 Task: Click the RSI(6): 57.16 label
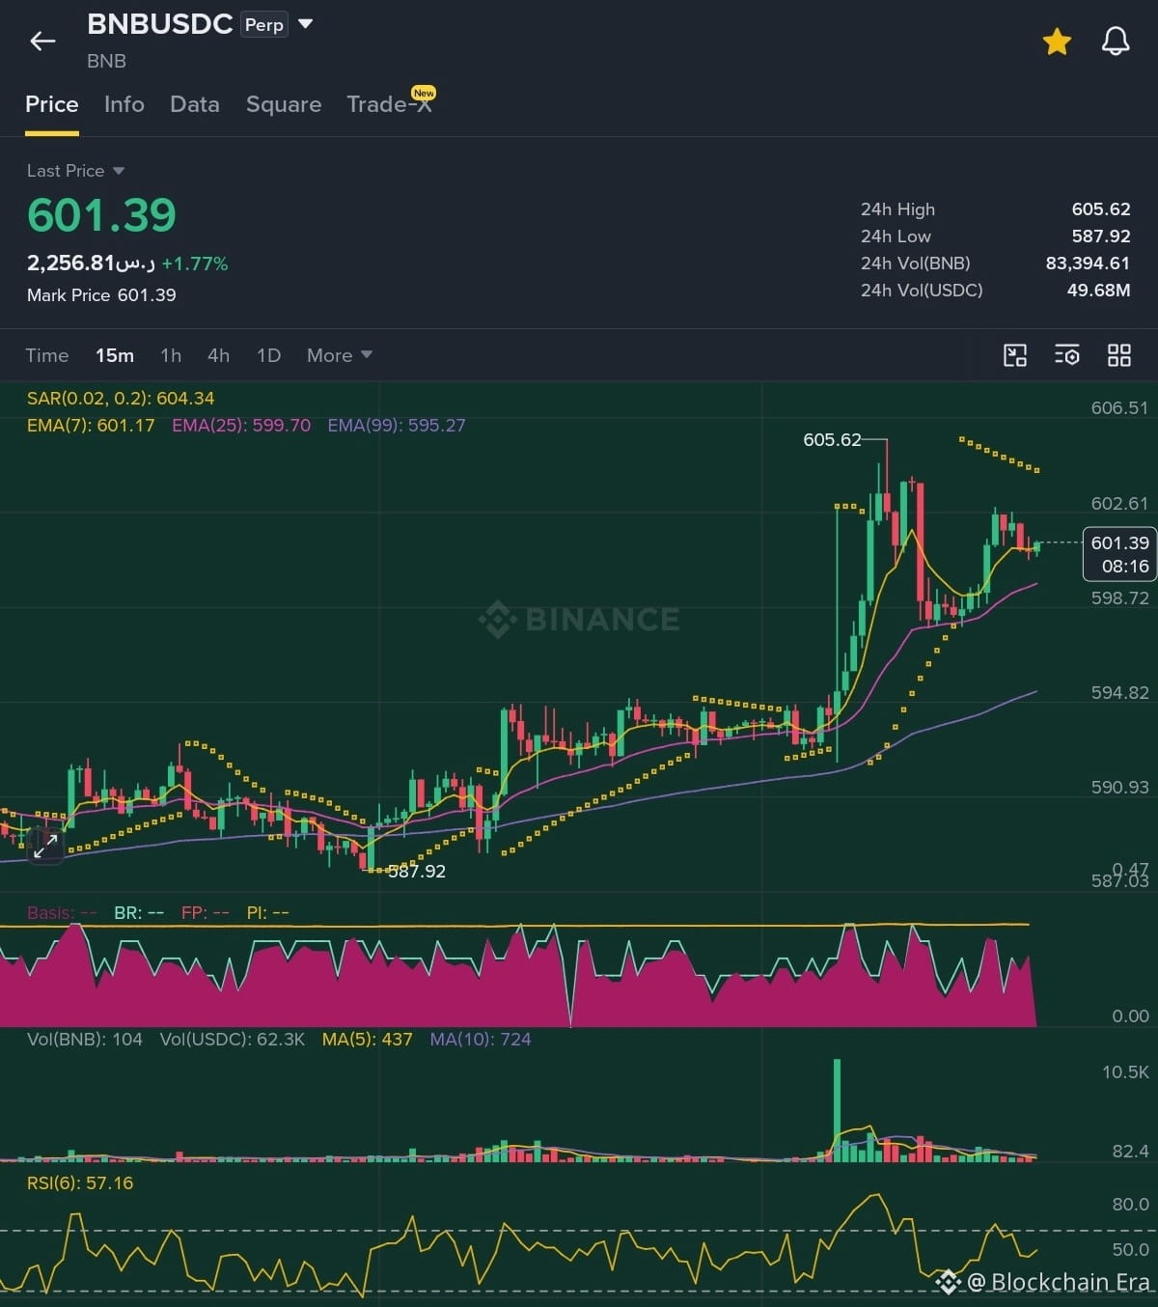point(80,1182)
